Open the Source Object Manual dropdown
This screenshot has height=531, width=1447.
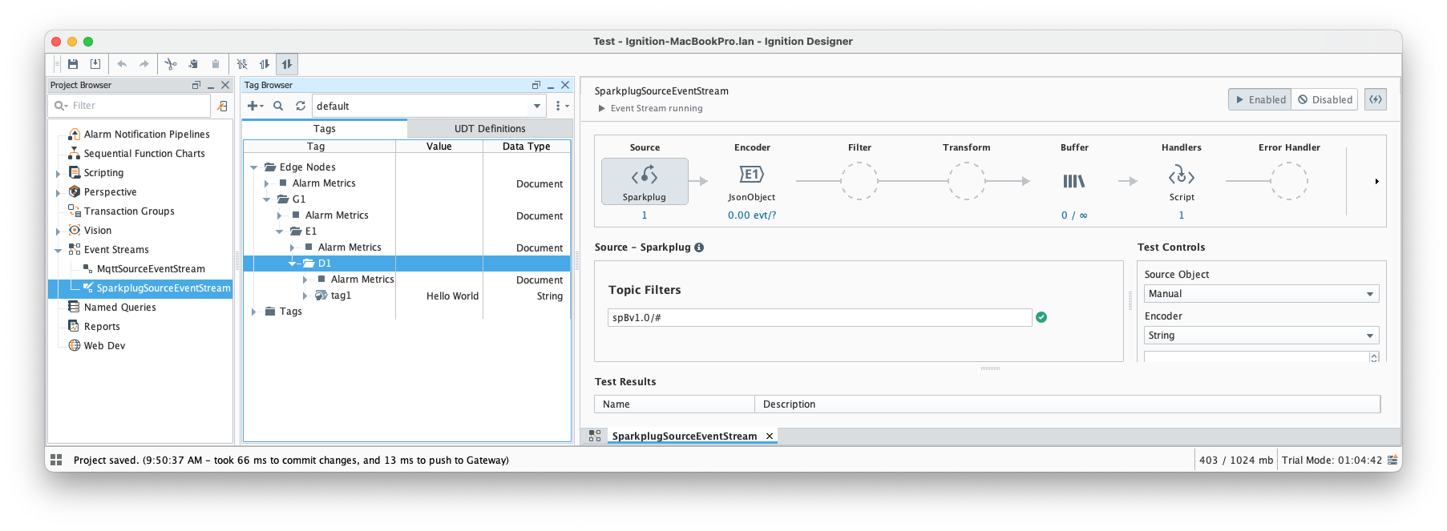click(1262, 294)
